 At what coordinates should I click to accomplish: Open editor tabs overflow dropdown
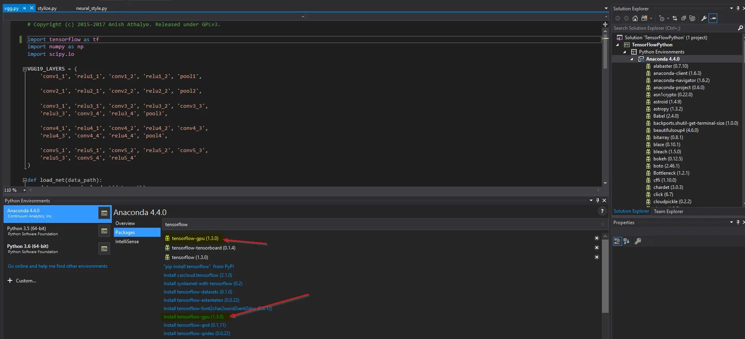point(606,8)
